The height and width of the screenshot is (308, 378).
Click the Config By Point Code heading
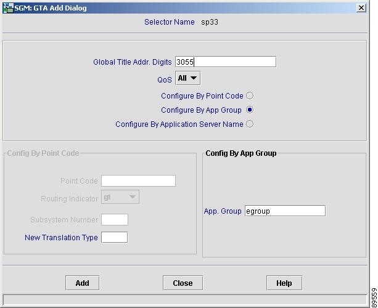(43, 153)
